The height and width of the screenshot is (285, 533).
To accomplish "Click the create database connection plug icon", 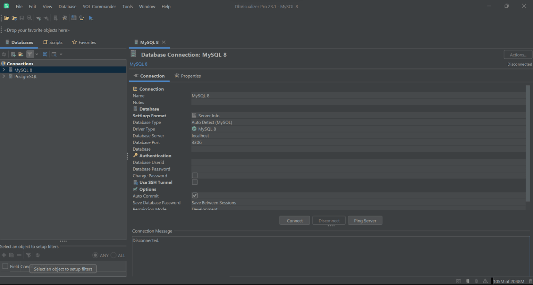I will 39,18.
